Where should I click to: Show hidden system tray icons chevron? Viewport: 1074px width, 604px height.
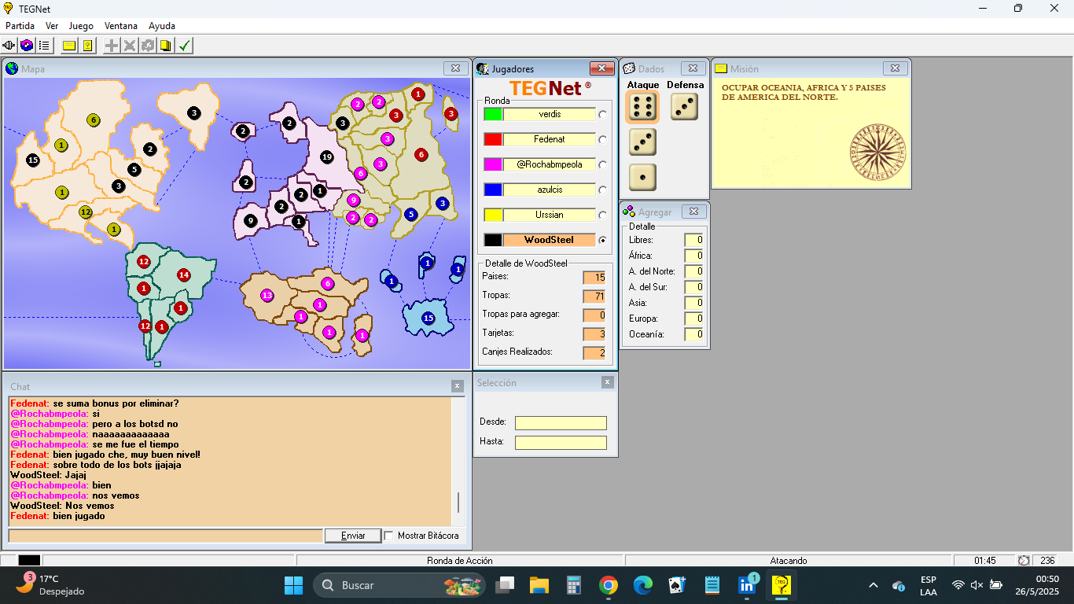[x=873, y=585]
